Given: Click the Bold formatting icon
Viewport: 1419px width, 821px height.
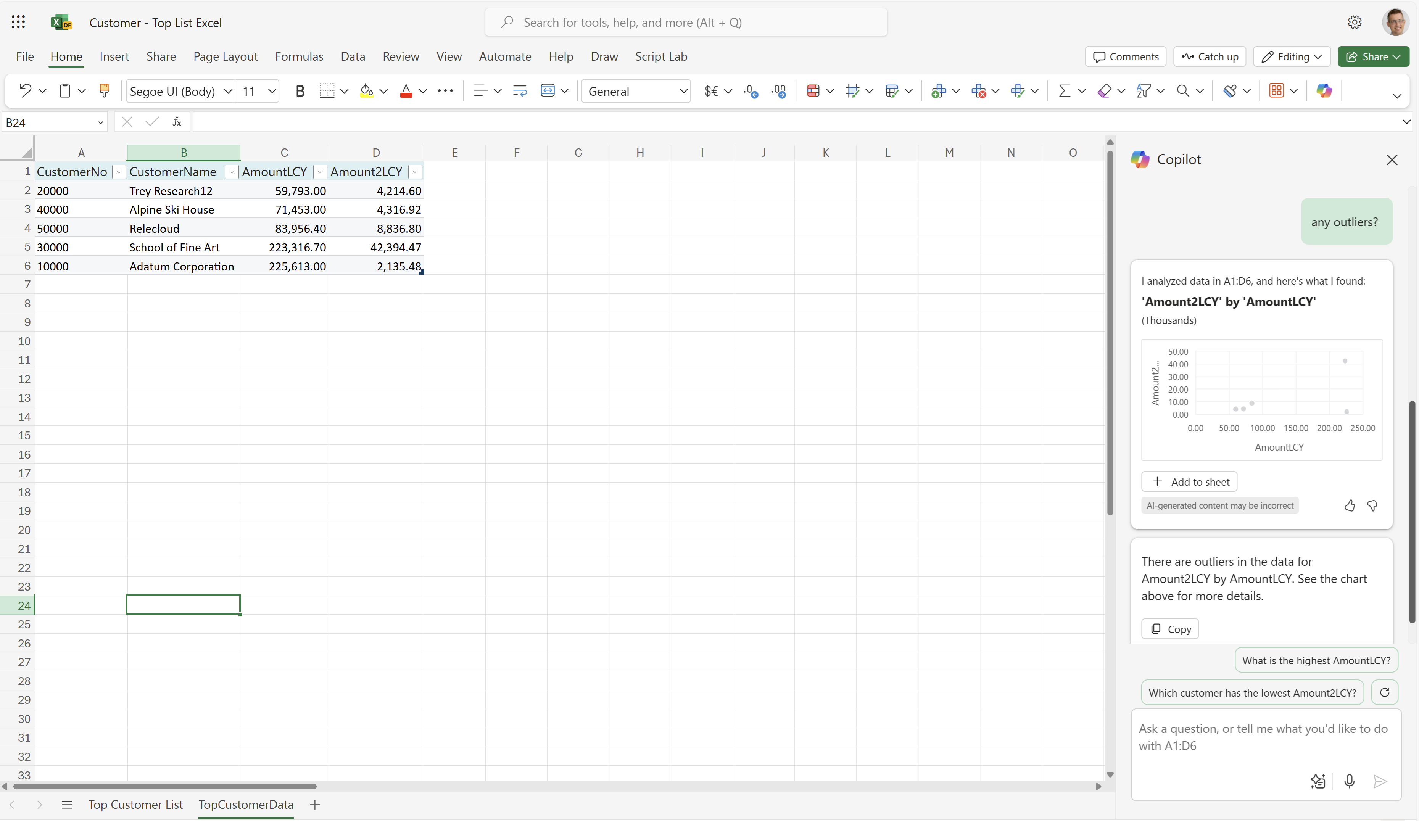Looking at the screenshot, I should click(300, 91).
